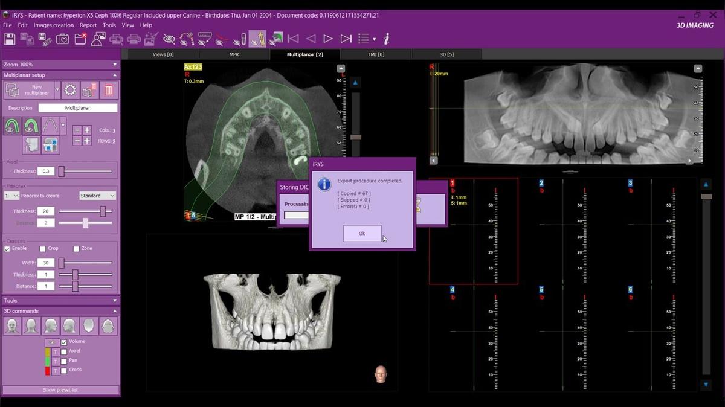This screenshot has width=725, height=407.
Task: Click the Axial Thickness slider handle
Action: pos(61,171)
